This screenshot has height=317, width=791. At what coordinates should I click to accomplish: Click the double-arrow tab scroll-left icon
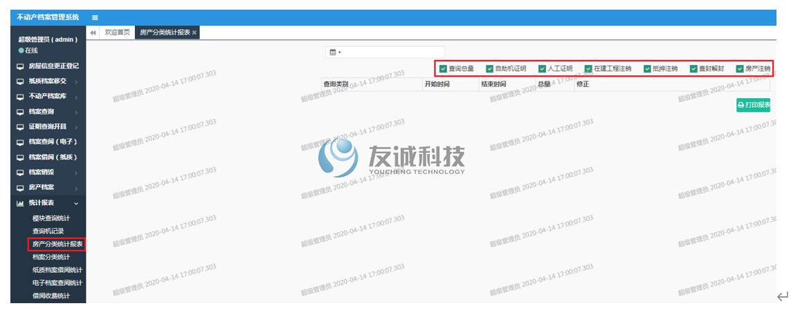point(93,32)
